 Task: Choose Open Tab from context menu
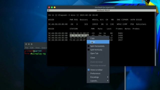(x=98, y=53)
